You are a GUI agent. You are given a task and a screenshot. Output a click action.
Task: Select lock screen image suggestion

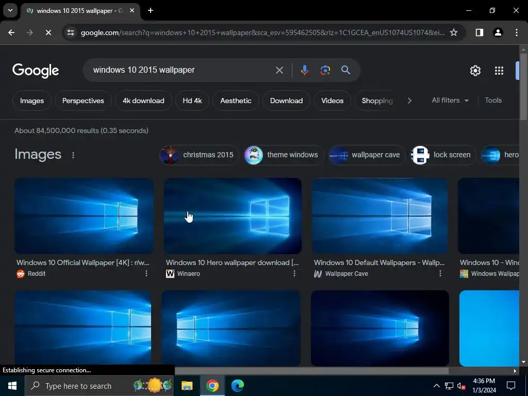pyautogui.click(x=443, y=155)
